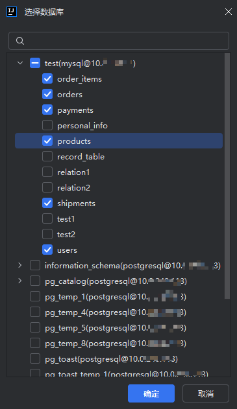Click the 确定 confirm button
This screenshot has width=237, height=409.
coord(151,393)
